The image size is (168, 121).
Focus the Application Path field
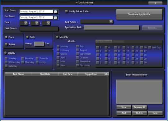point(112,28)
